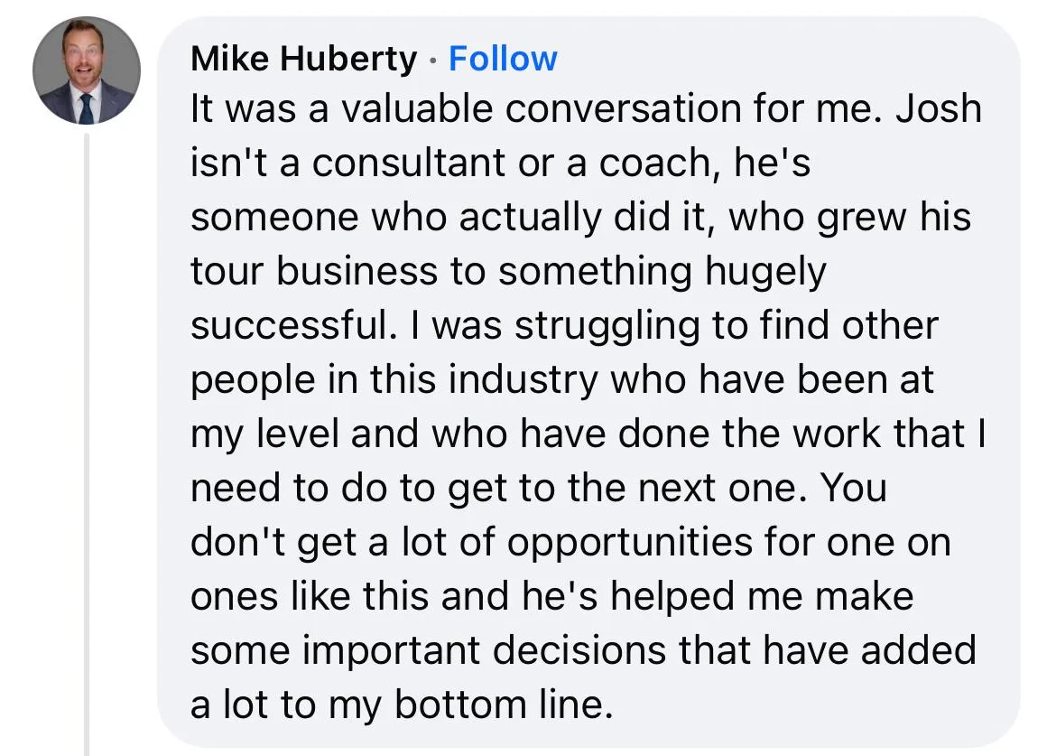Image resolution: width=1056 pixels, height=756 pixels.
Task: Click the word "hugely" in the comment
Action: pos(765,273)
